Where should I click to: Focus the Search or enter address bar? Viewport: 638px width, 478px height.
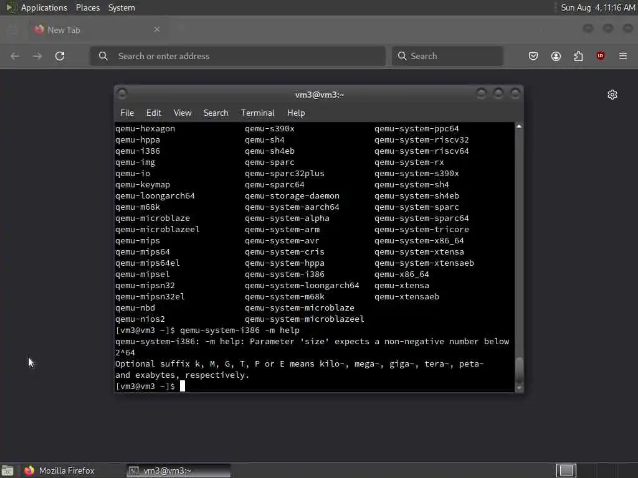(x=237, y=56)
